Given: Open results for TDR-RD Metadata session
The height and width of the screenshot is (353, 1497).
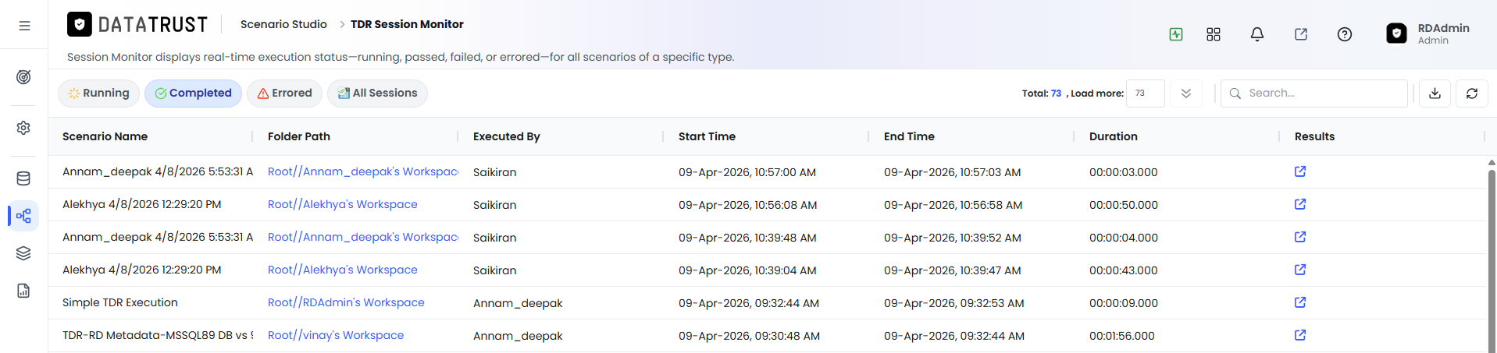Looking at the screenshot, I should coord(1300,335).
